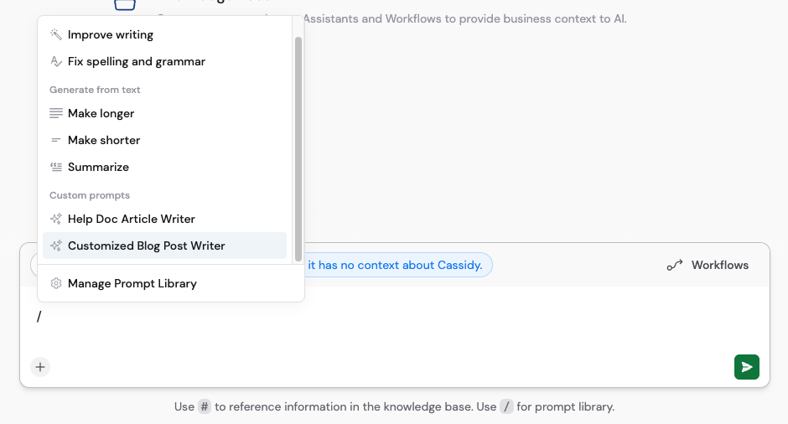Click into the message input field

[395, 318]
